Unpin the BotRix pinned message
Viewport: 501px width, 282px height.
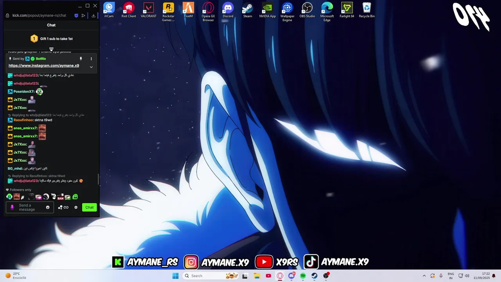coord(81,59)
